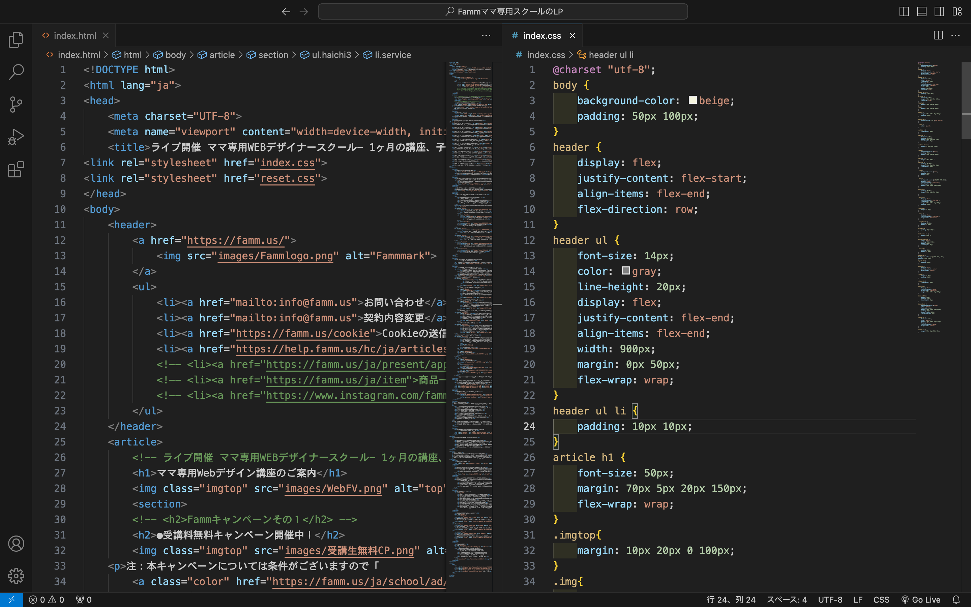Click line number 12 in index.css
971x607 pixels.
529,240
